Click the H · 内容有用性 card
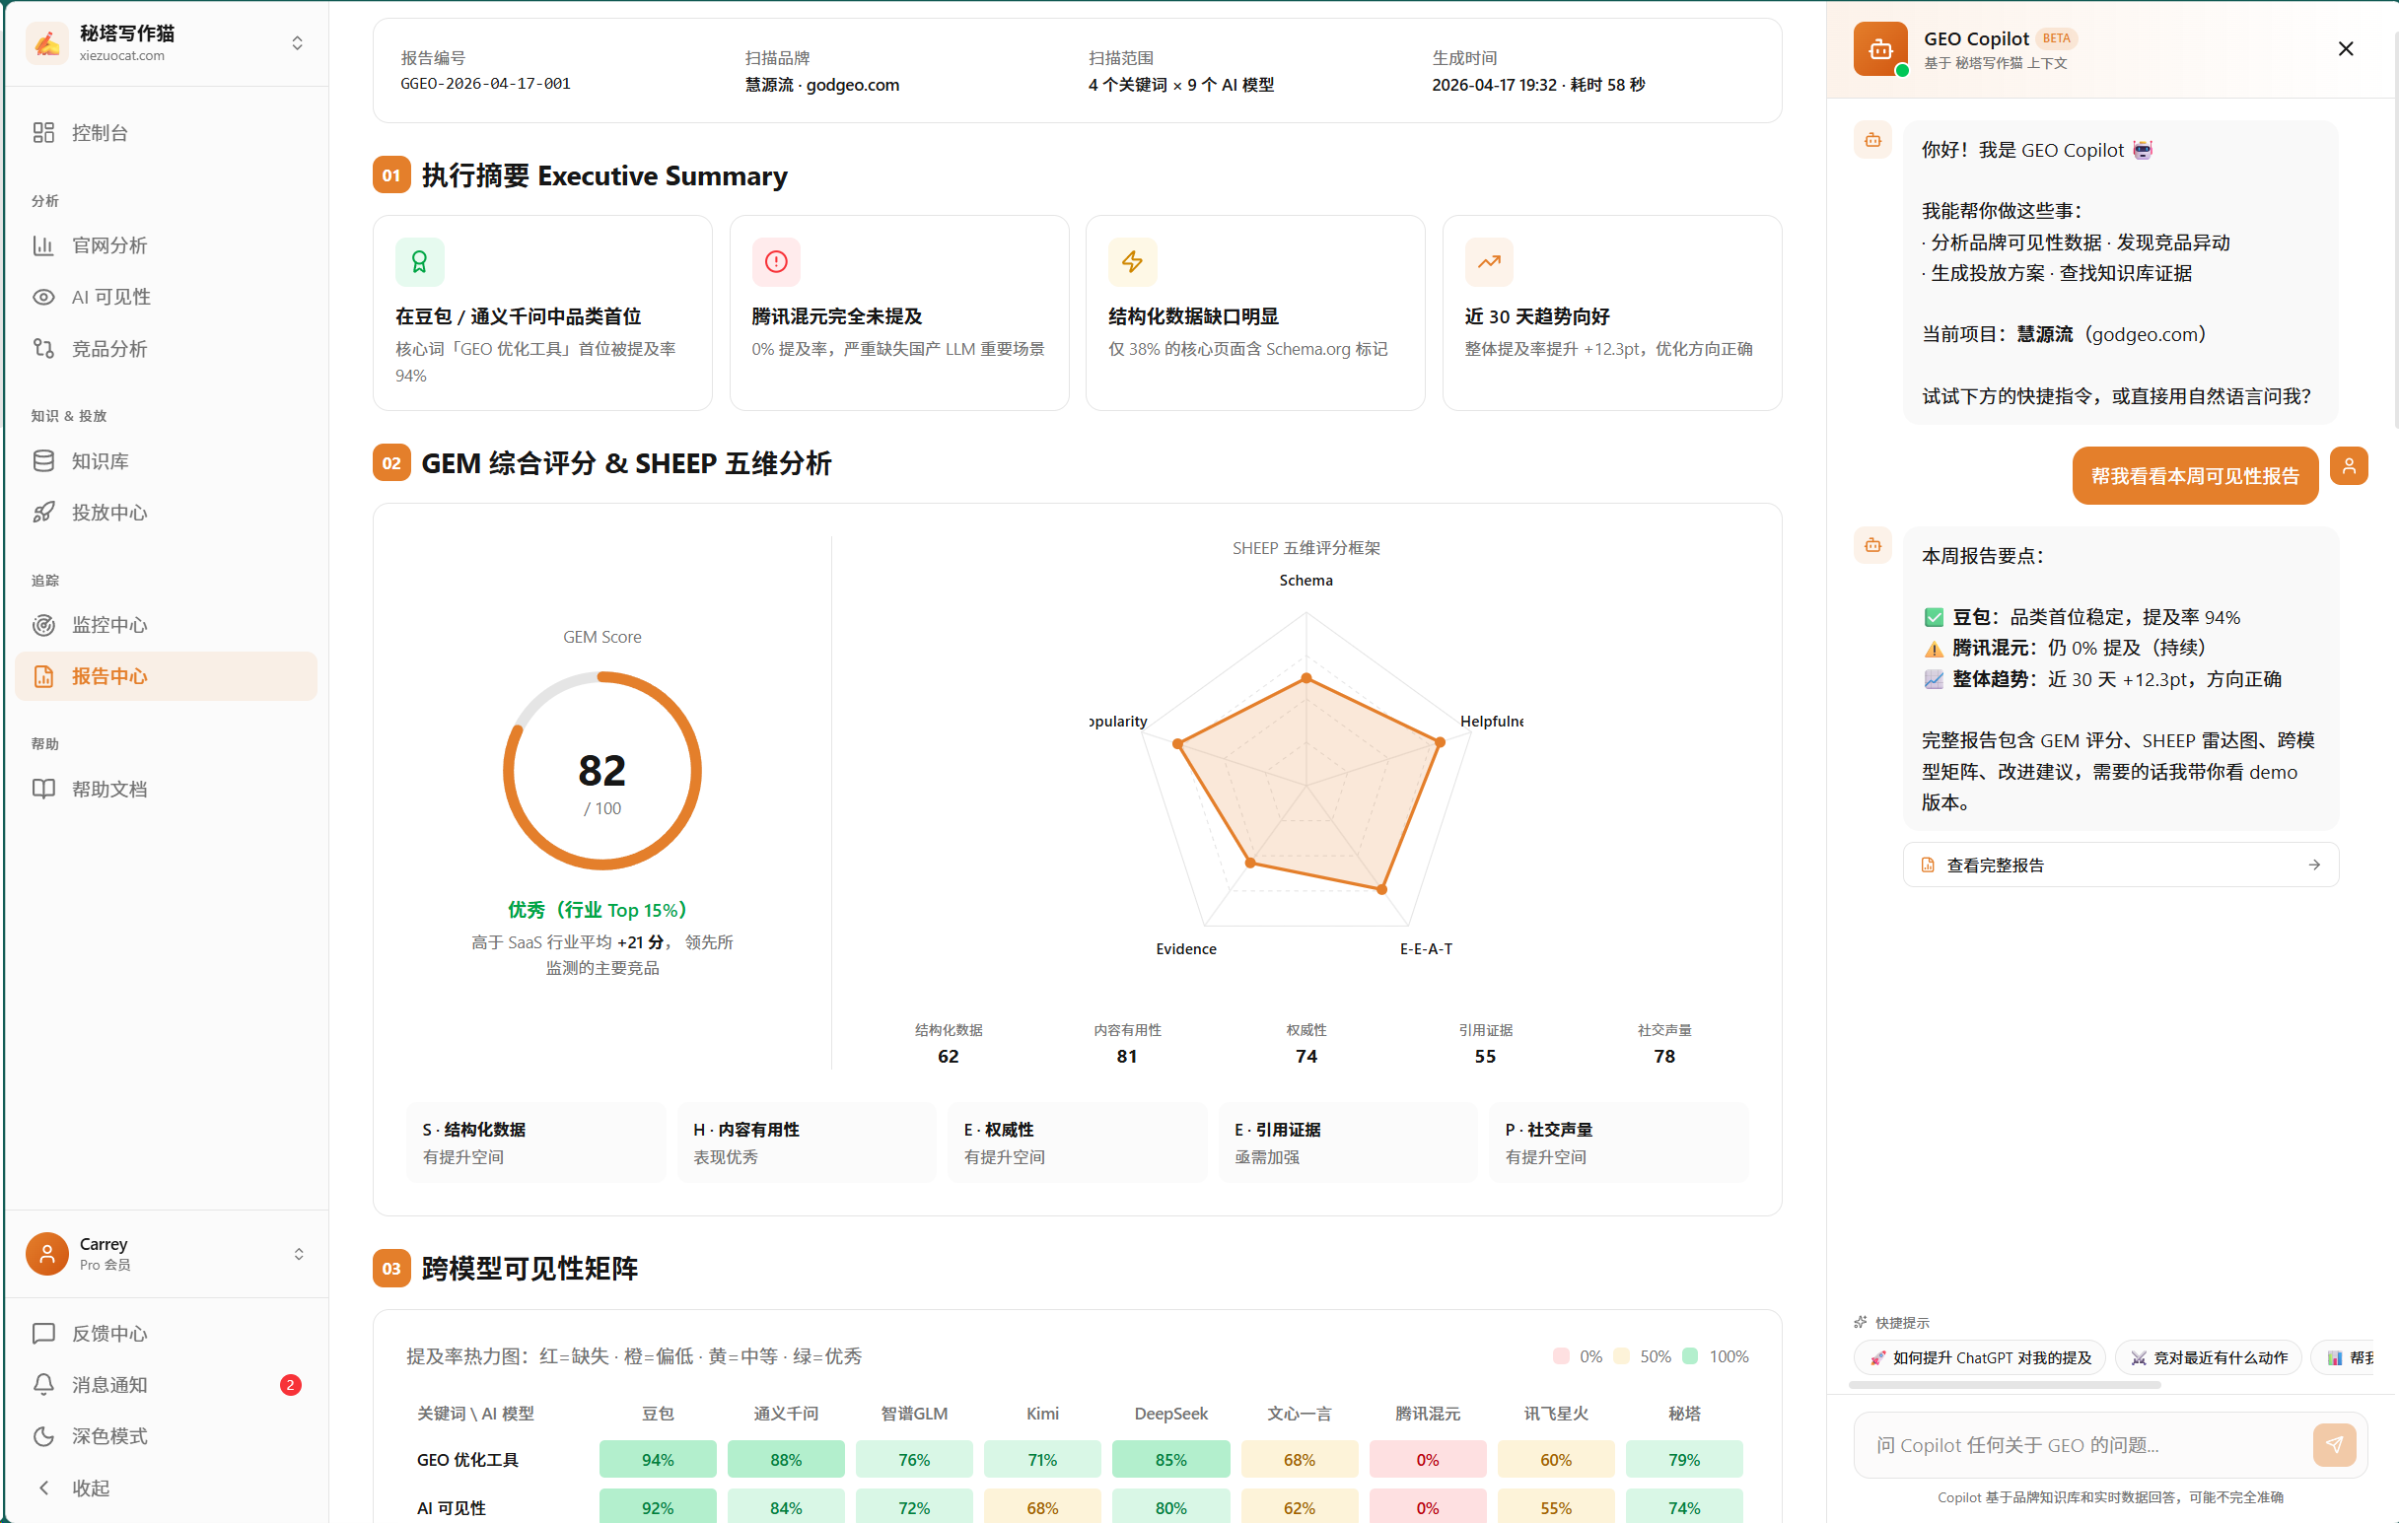Image resolution: width=2399 pixels, height=1523 pixels. click(807, 1142)
